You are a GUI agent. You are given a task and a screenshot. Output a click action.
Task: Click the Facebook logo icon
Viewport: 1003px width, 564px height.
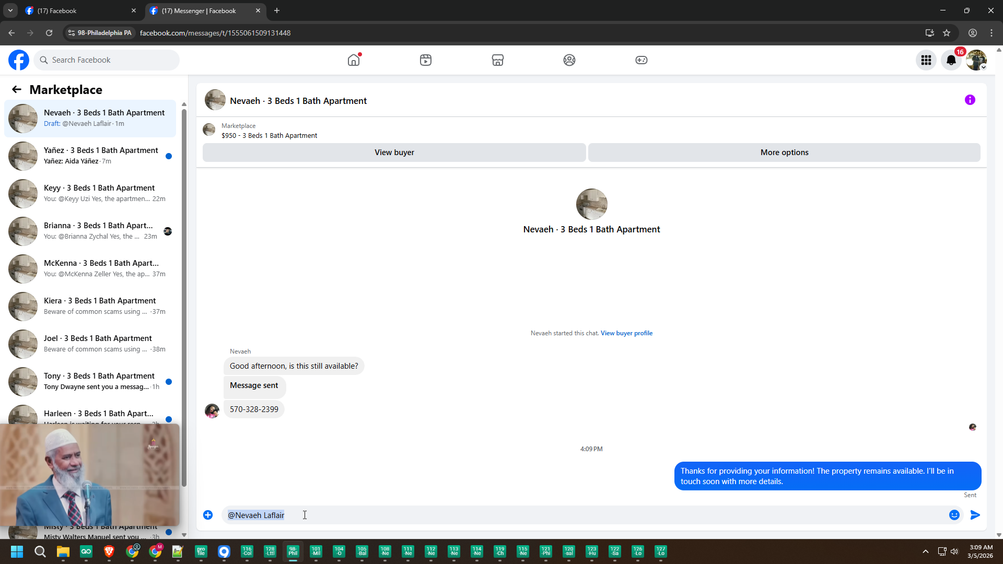click(x=19, y=60)
